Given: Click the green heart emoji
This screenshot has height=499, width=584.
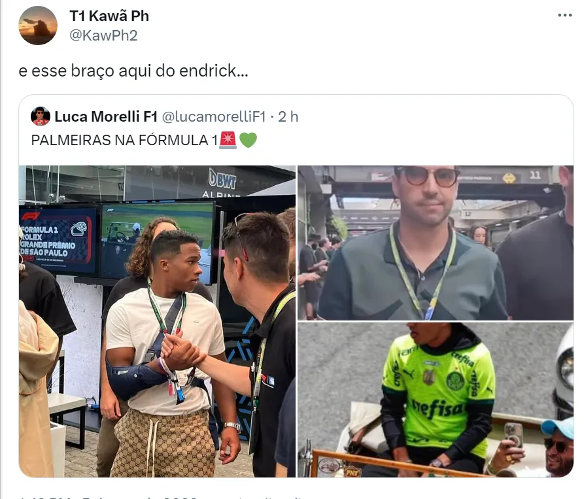Looking at the screenshot, I should click(x=248, y=140).
